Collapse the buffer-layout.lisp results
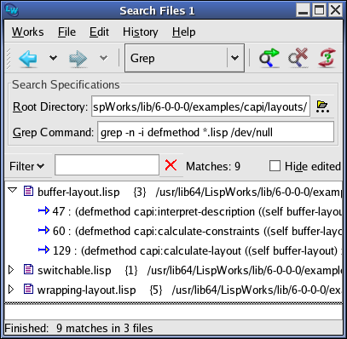 pyautogui.click(x=12, y=190)
